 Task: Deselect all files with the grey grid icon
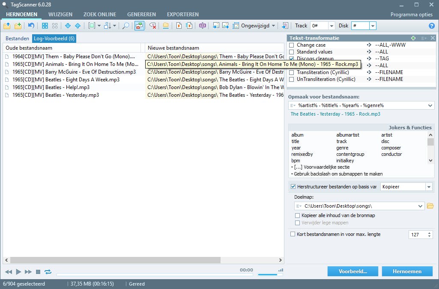click(x=55, y=26)
